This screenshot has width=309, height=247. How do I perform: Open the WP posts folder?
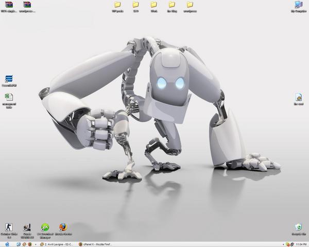coord(117,7)
